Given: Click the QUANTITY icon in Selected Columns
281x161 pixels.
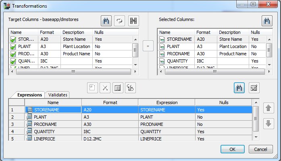Looking at the screenshot, I should [162, 61].
